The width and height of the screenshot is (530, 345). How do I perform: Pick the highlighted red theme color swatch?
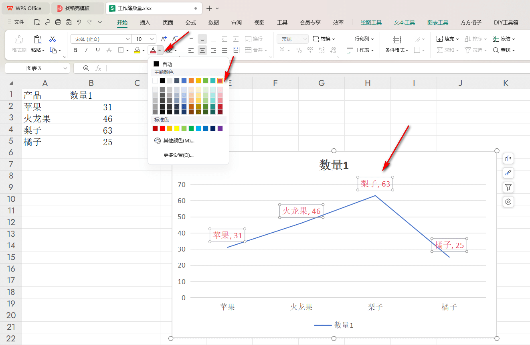[x=220, y=81]
